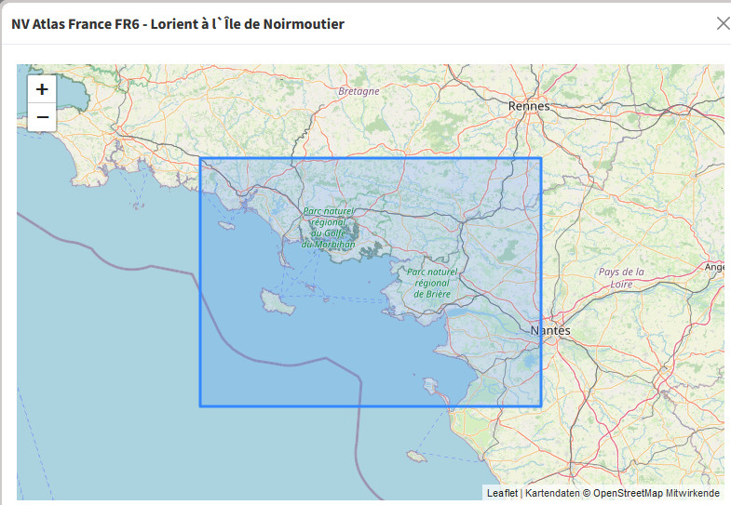Click the Pays de la Loire label
This screenshot has height=505, width=731.
(x=621, y=277)
